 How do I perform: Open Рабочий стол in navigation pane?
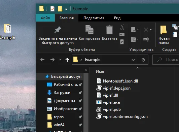coord(65,85)
